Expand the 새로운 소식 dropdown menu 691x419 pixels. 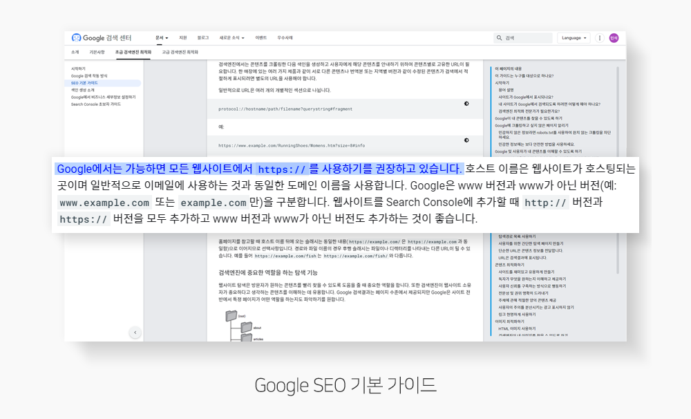tap(231, 38)
